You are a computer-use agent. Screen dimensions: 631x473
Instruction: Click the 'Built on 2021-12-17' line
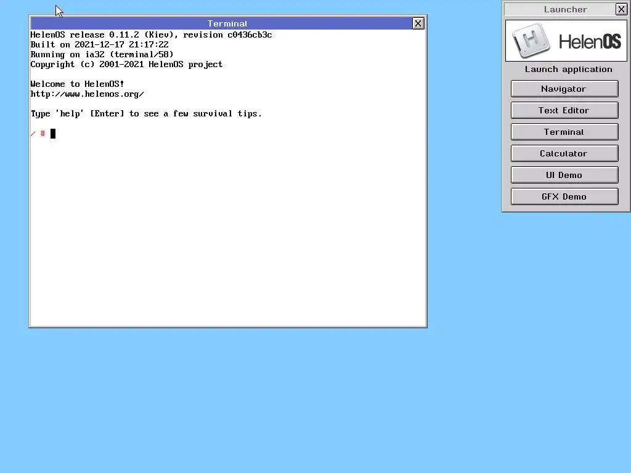(x=99, y=44)
